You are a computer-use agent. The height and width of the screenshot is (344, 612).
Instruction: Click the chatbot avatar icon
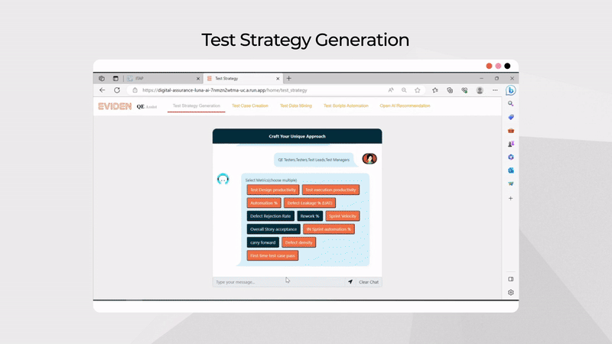(x=223, y=179)
